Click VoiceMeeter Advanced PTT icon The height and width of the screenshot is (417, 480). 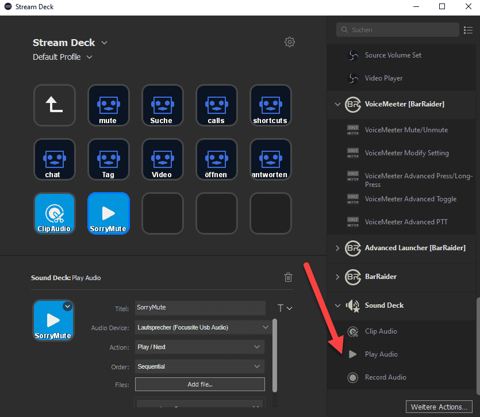353,222
